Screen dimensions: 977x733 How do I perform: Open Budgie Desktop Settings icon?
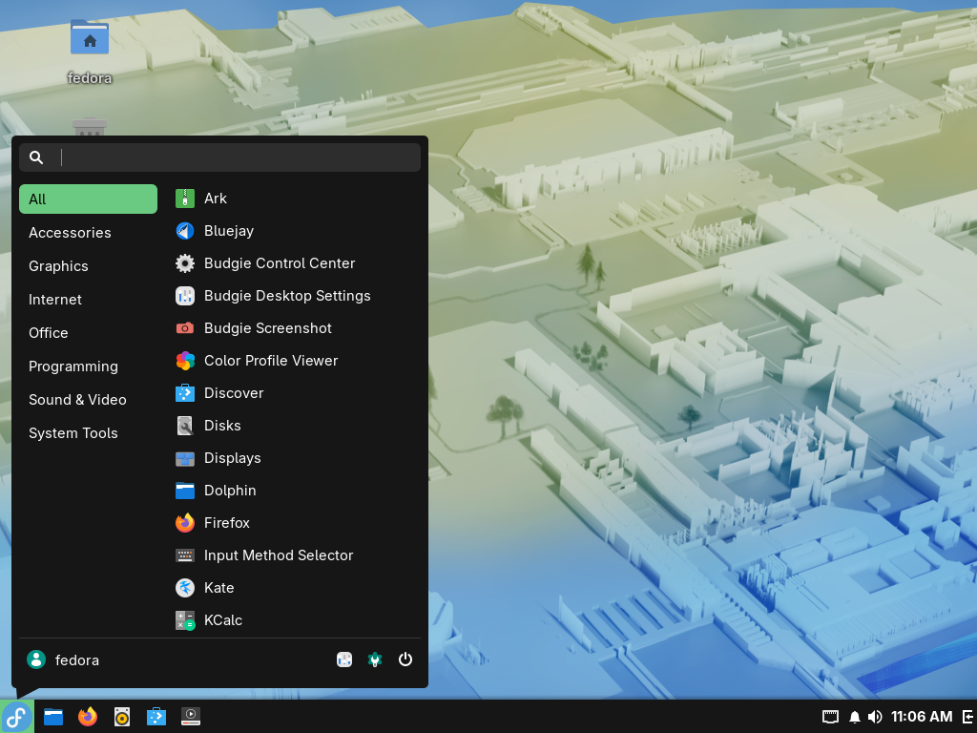click(185, 296)
